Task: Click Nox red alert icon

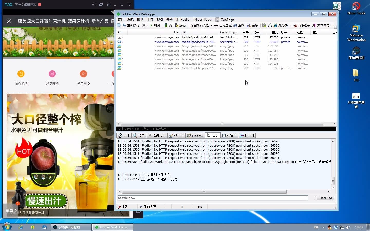Action: click(x=40, y=4)
